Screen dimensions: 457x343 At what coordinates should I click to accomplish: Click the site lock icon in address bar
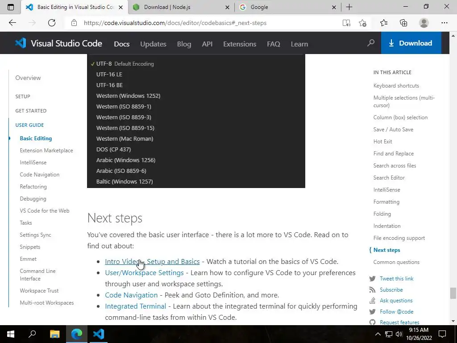click(x=74, y=23)
